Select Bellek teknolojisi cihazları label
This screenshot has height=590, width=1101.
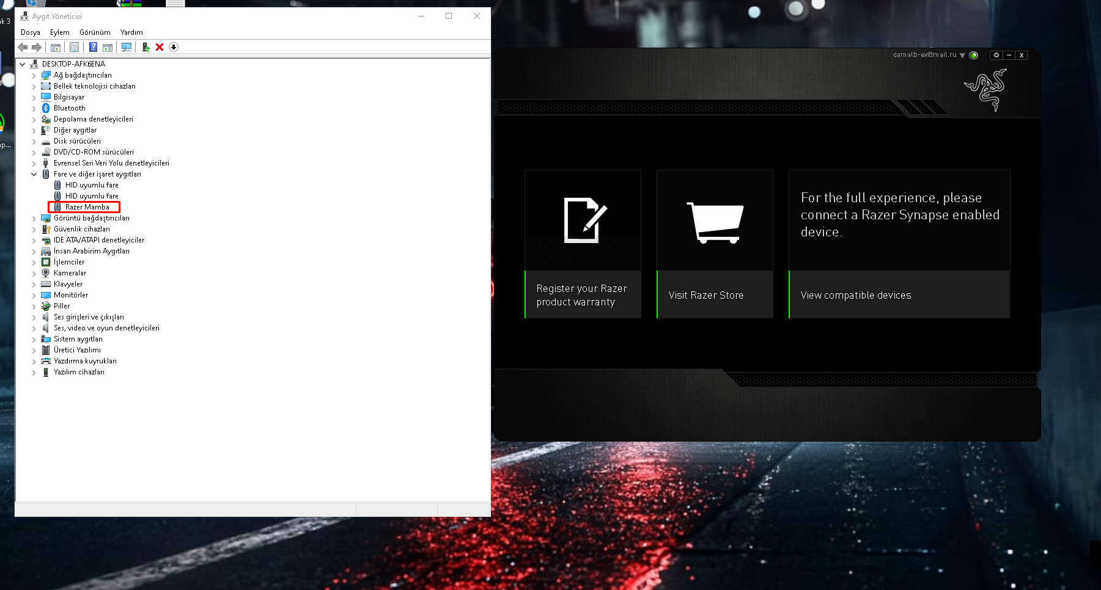[95, 86]
